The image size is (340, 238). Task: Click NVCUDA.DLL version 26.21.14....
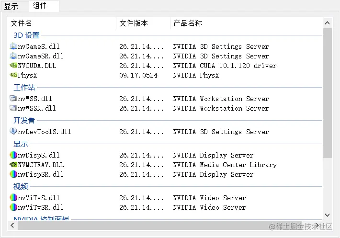[141, 66]
